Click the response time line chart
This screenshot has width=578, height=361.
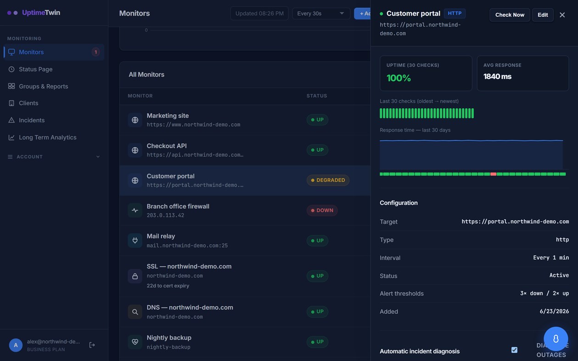(471, 155)
